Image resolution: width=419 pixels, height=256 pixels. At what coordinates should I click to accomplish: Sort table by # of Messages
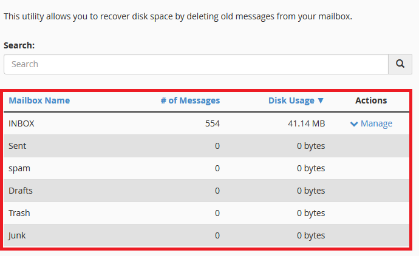pos(190,100)
